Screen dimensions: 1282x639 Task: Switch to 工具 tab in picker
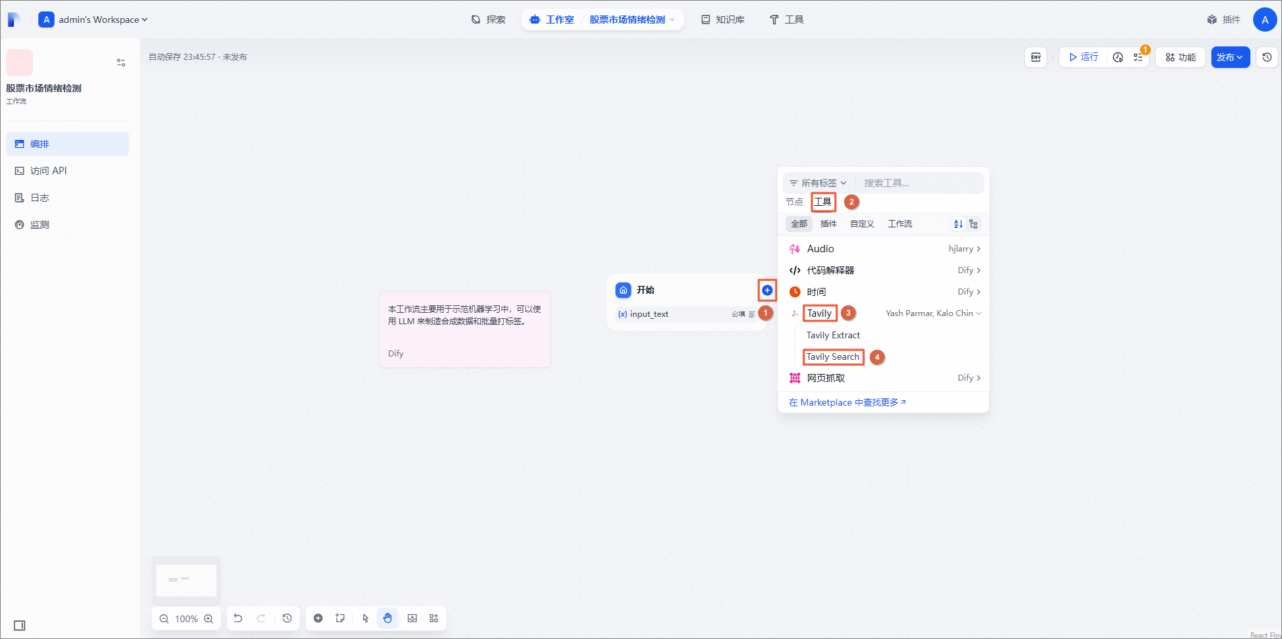[x=823, y=202]
